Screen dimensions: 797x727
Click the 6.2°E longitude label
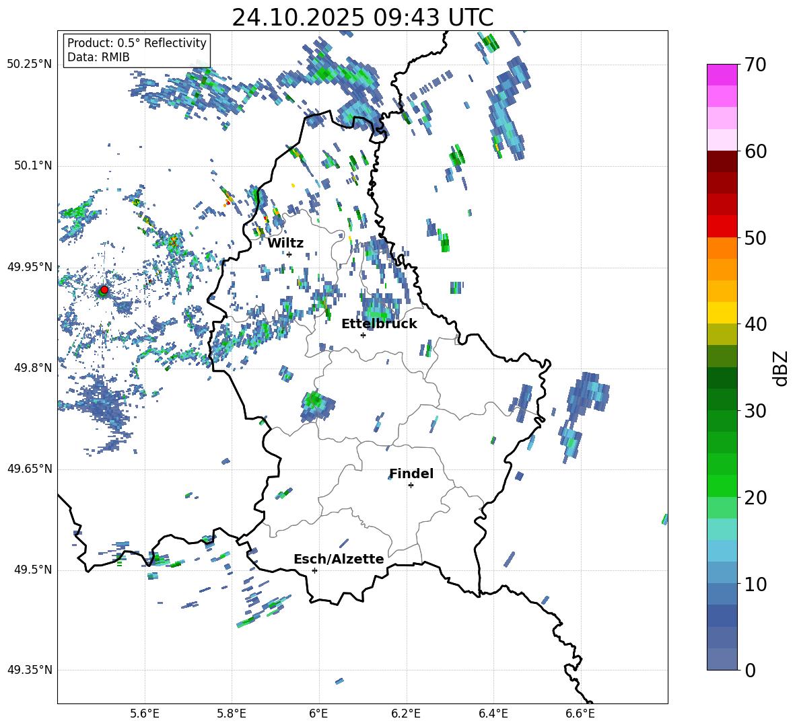click(x=406, y=714)
